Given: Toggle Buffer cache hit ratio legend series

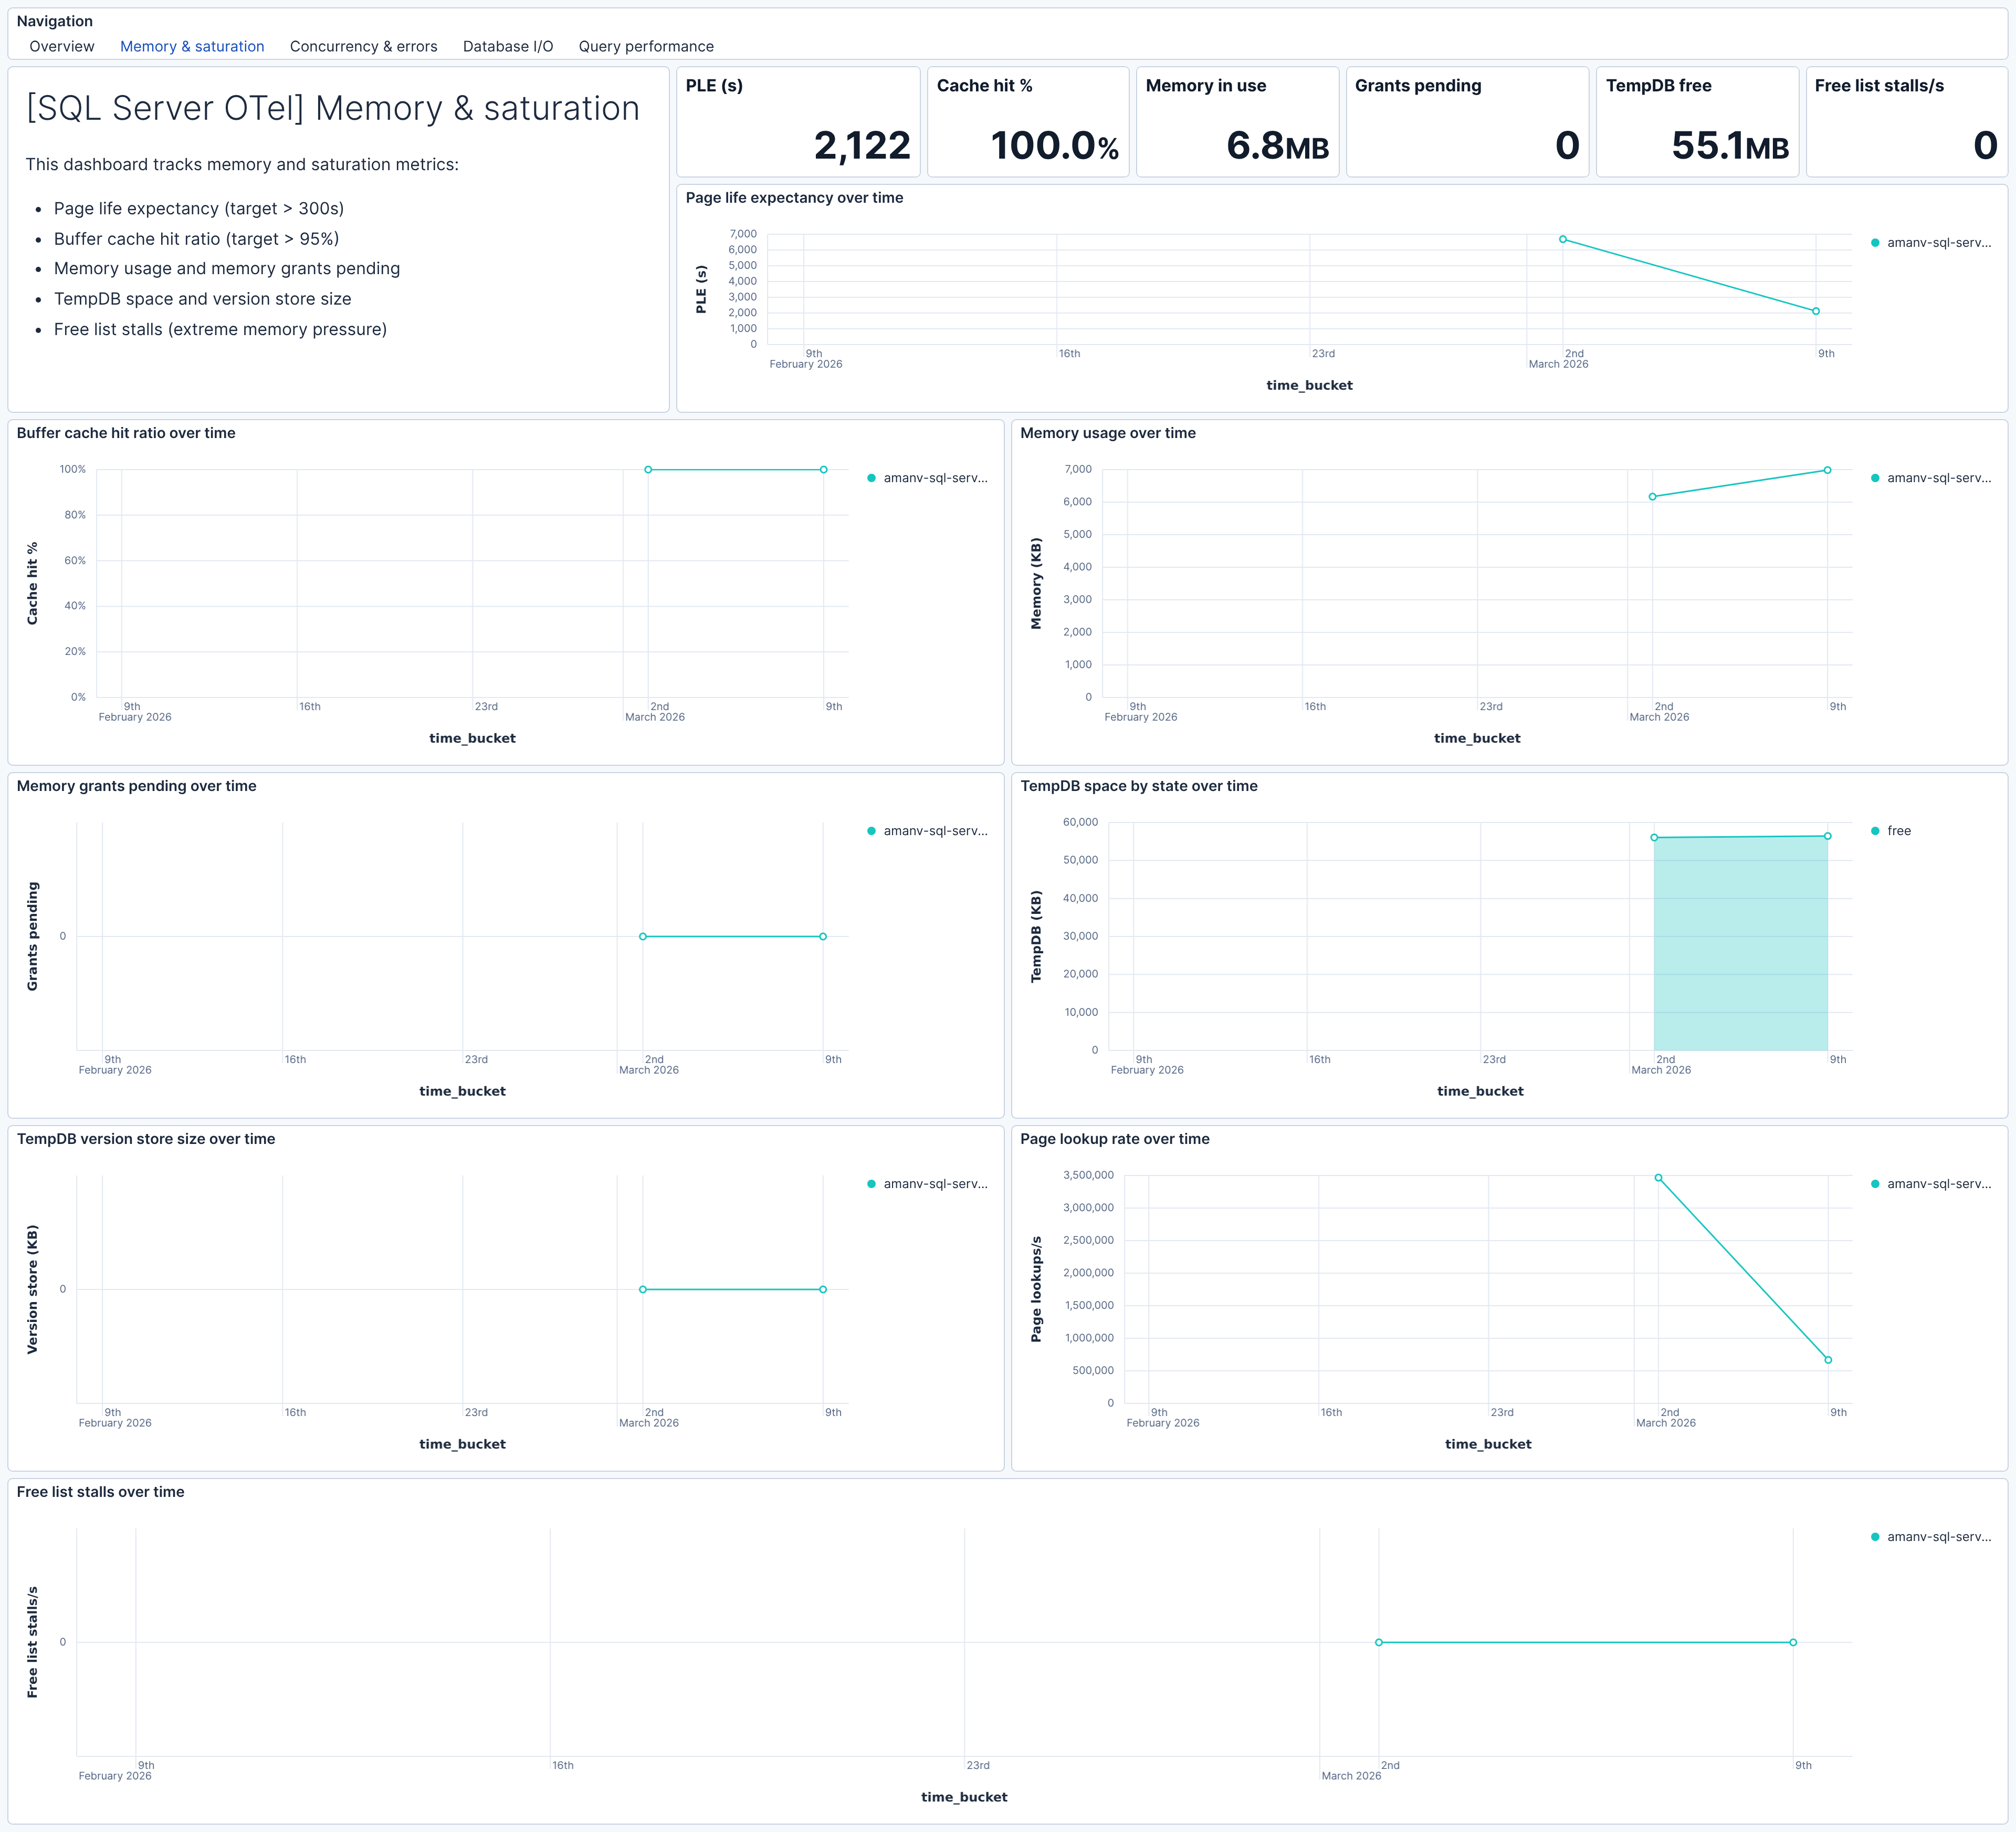Looking at the screenshot, I should 934,478.
